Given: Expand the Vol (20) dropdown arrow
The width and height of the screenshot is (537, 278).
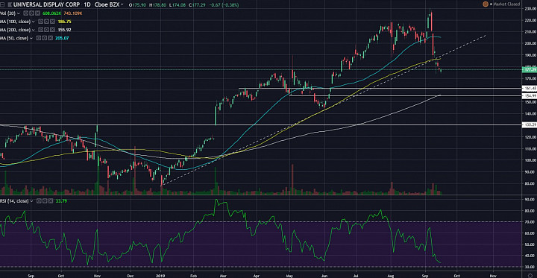Looking at the screenshot, I should click(x=19, y=13).
